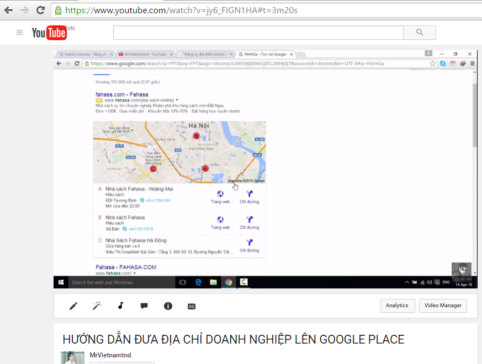This screenshot has height=364, width=482.
Task: Open the YouTube hamburger guide menu
Action: [19, 32]
